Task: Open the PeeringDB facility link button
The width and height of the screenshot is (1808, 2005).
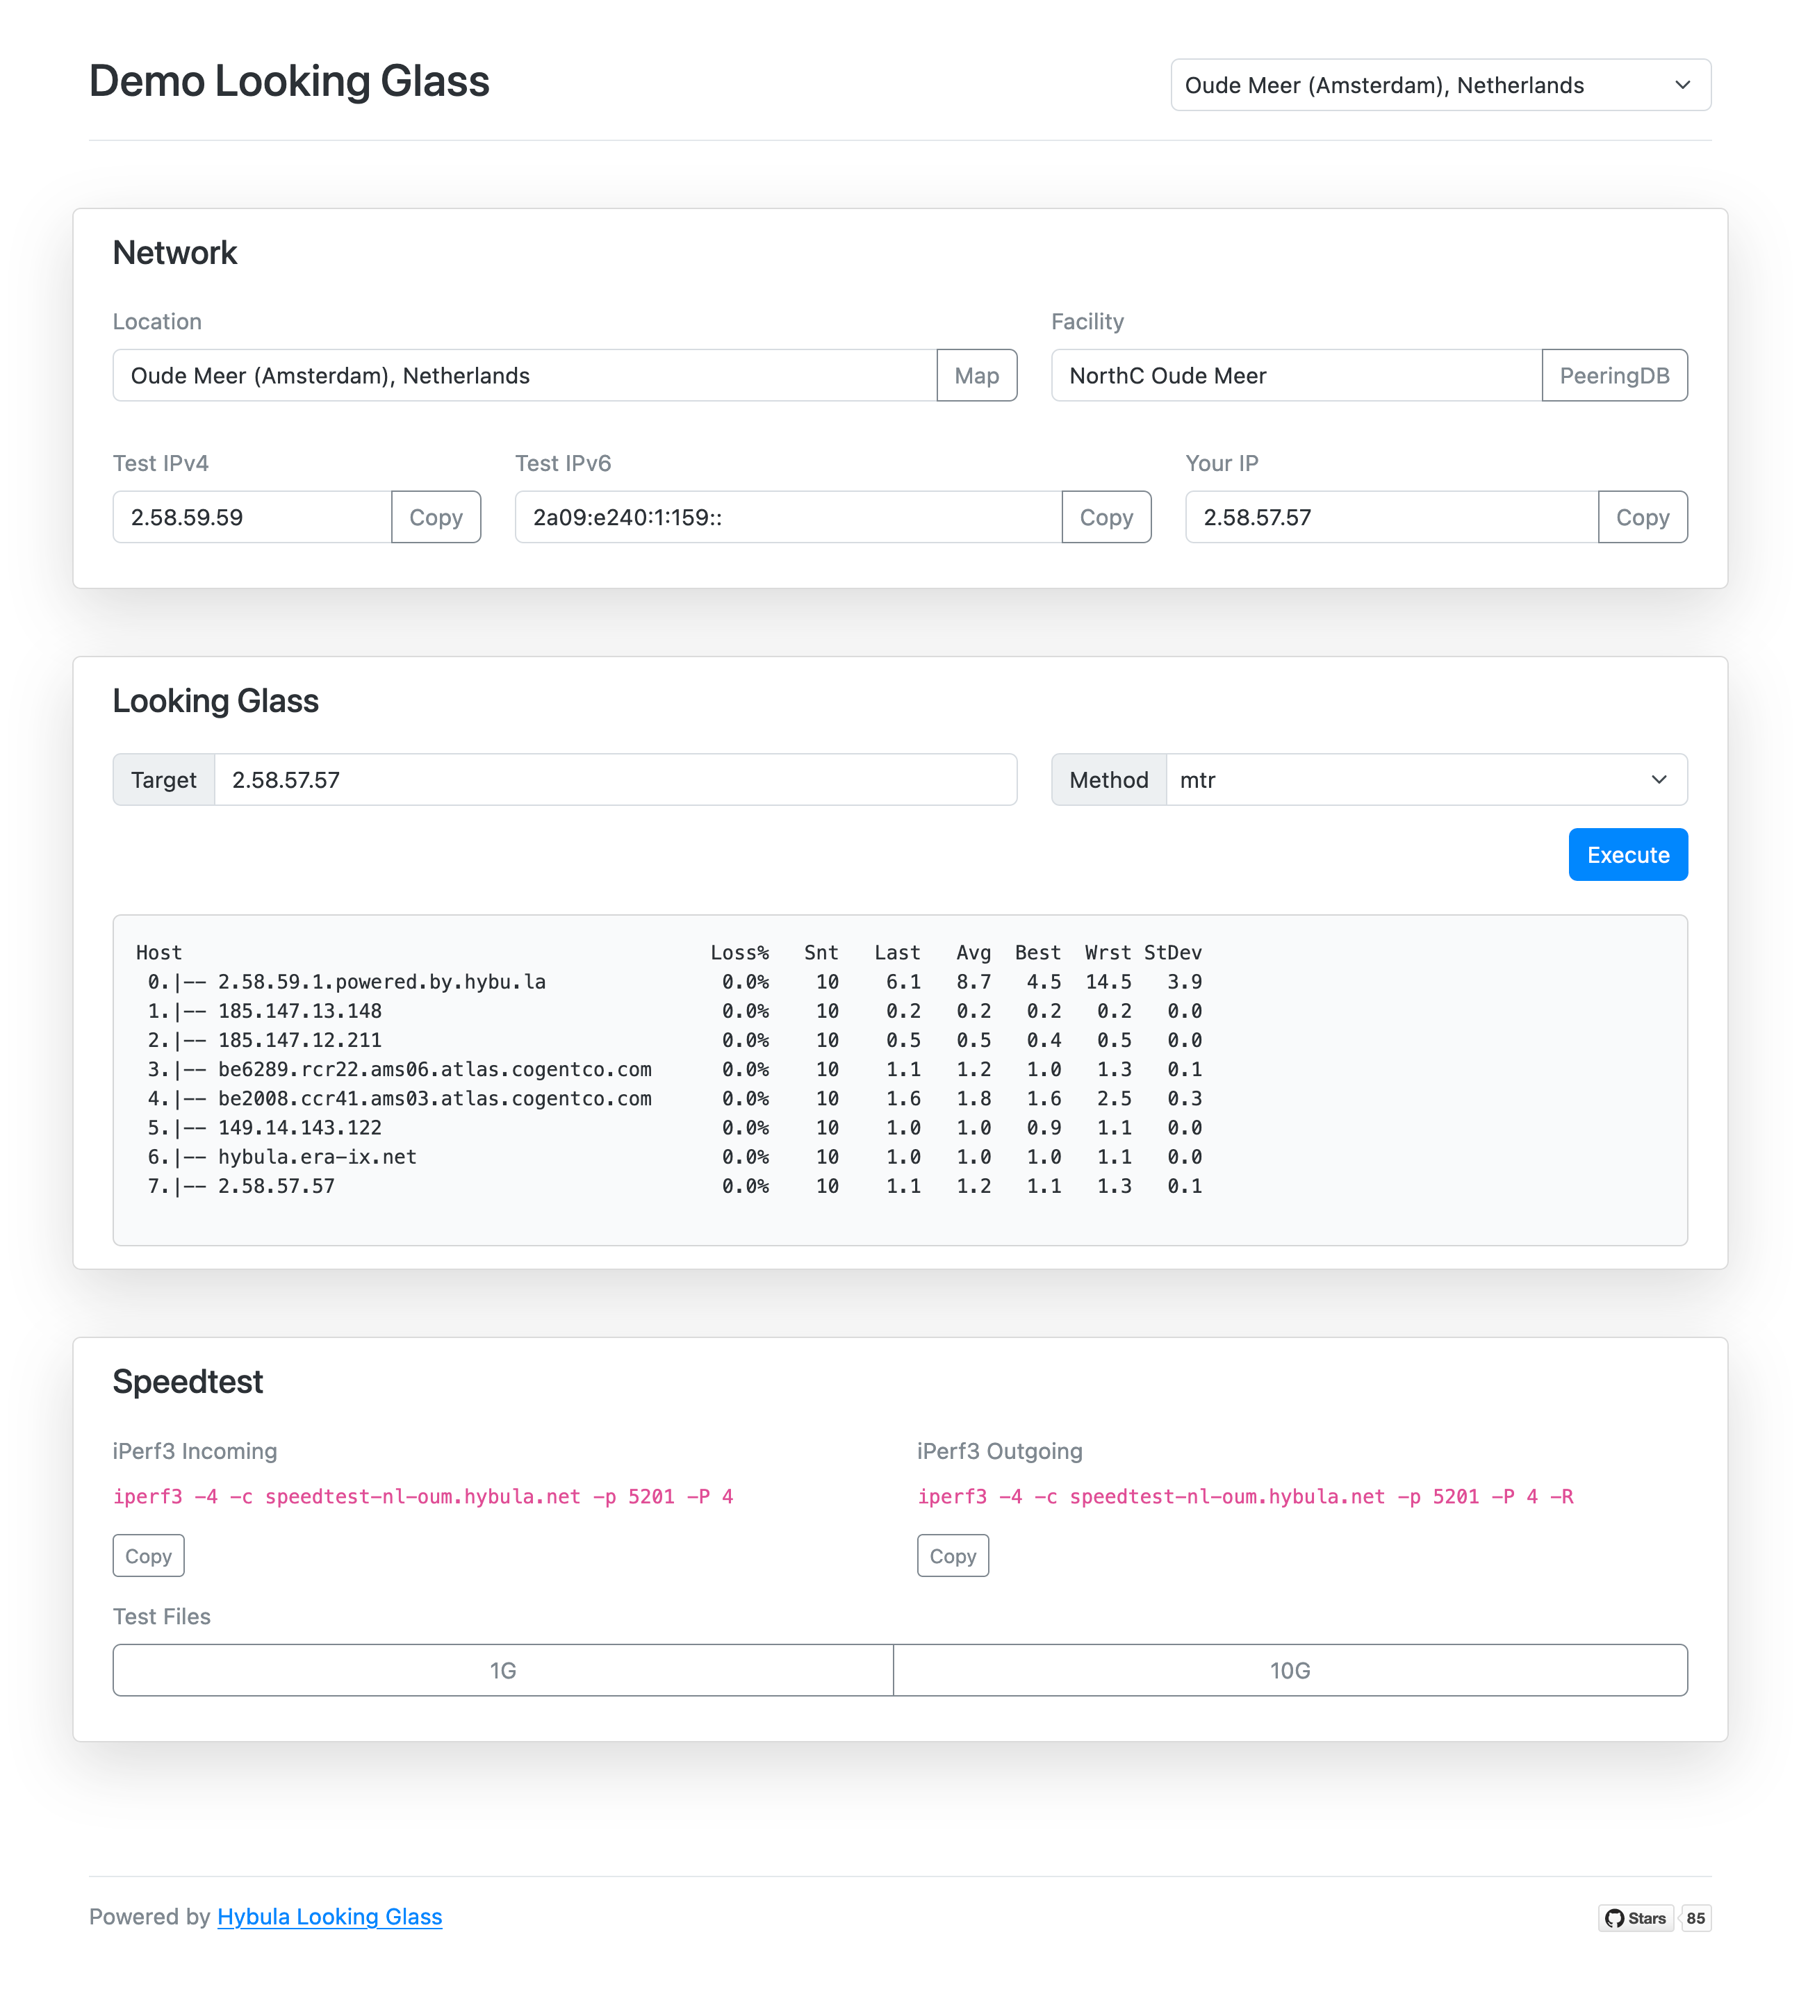Action: [x=1613, y=375]
